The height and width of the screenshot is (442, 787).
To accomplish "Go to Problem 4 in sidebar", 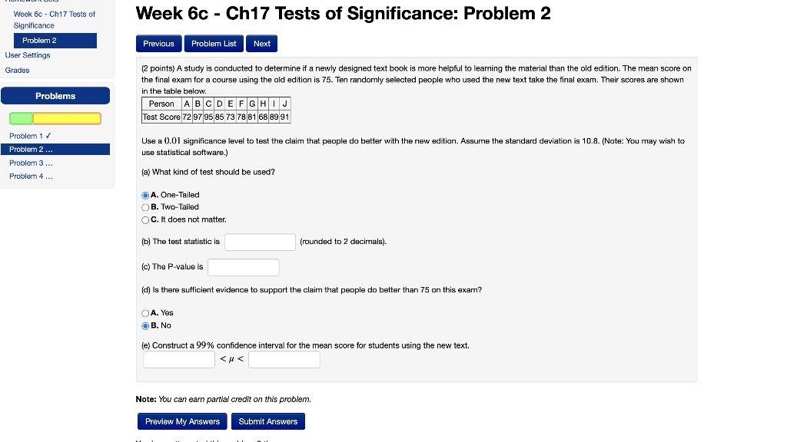I will (30, 176).
